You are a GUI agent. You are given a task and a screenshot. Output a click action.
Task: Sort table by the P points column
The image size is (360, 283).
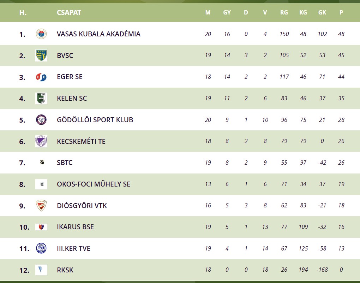[x=341, y=12]
